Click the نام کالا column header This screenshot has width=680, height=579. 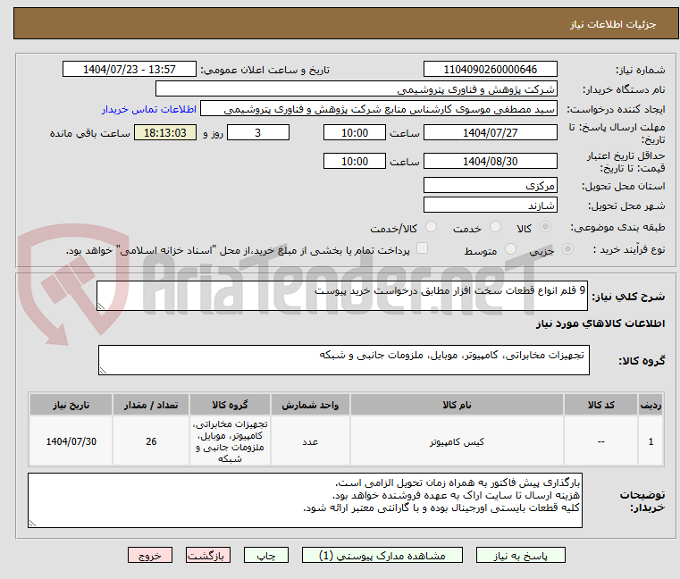coord(457,405)
